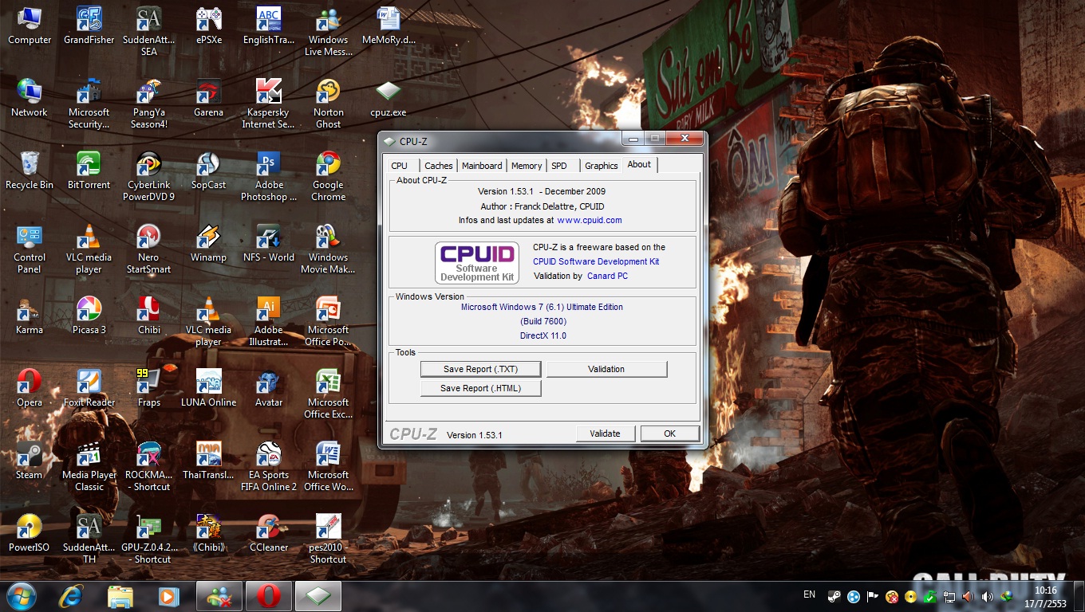
Task: Click the (Build 7600) text
Action: [x=543, y=321]
